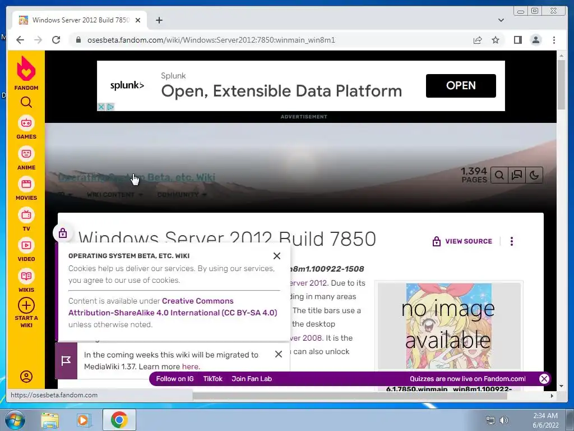Click the AdChoices triangle icon
This screenshot has width=574, height=431.
[x=110, y=107]
